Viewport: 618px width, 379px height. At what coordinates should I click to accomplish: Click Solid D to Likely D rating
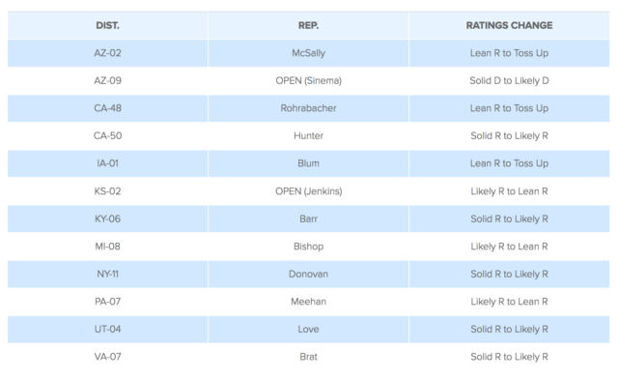[x=509, y=80]
